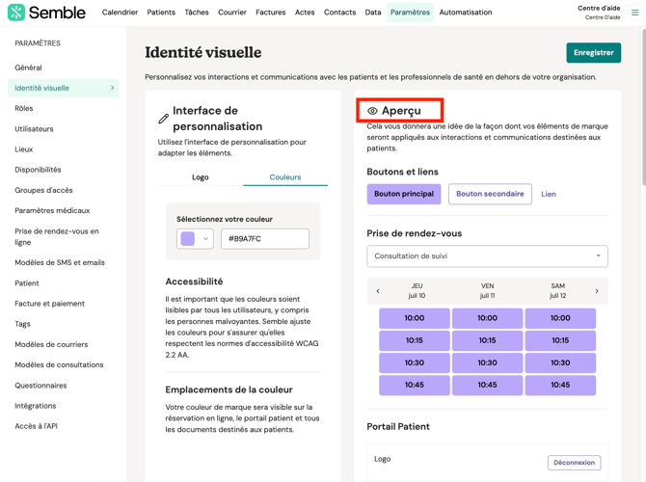Viewport: 646px width, 482px height.
Task: Click the eye icon next to Aperçu
Action: (x=372, y=111)
